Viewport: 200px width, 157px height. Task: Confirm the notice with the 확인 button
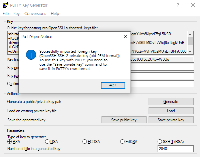pos(113,85)
